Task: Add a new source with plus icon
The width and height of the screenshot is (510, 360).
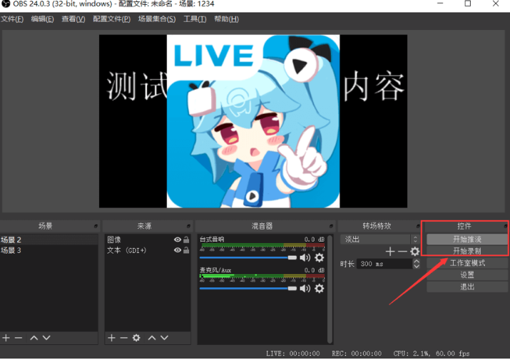Action: 111,338
